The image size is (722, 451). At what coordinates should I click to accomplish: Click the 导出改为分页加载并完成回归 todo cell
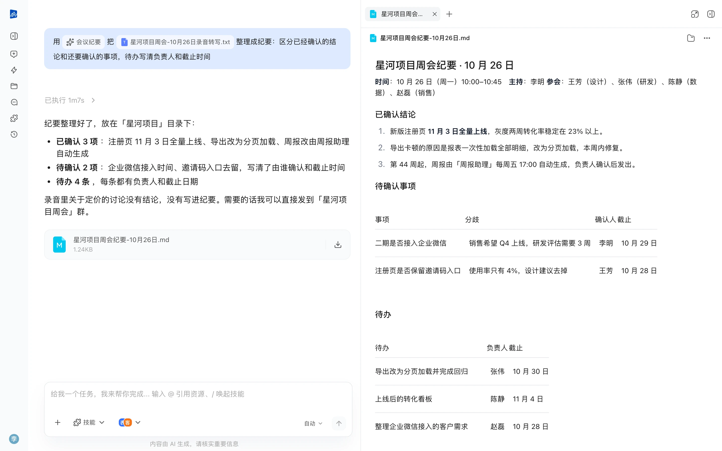click(421, 371)
